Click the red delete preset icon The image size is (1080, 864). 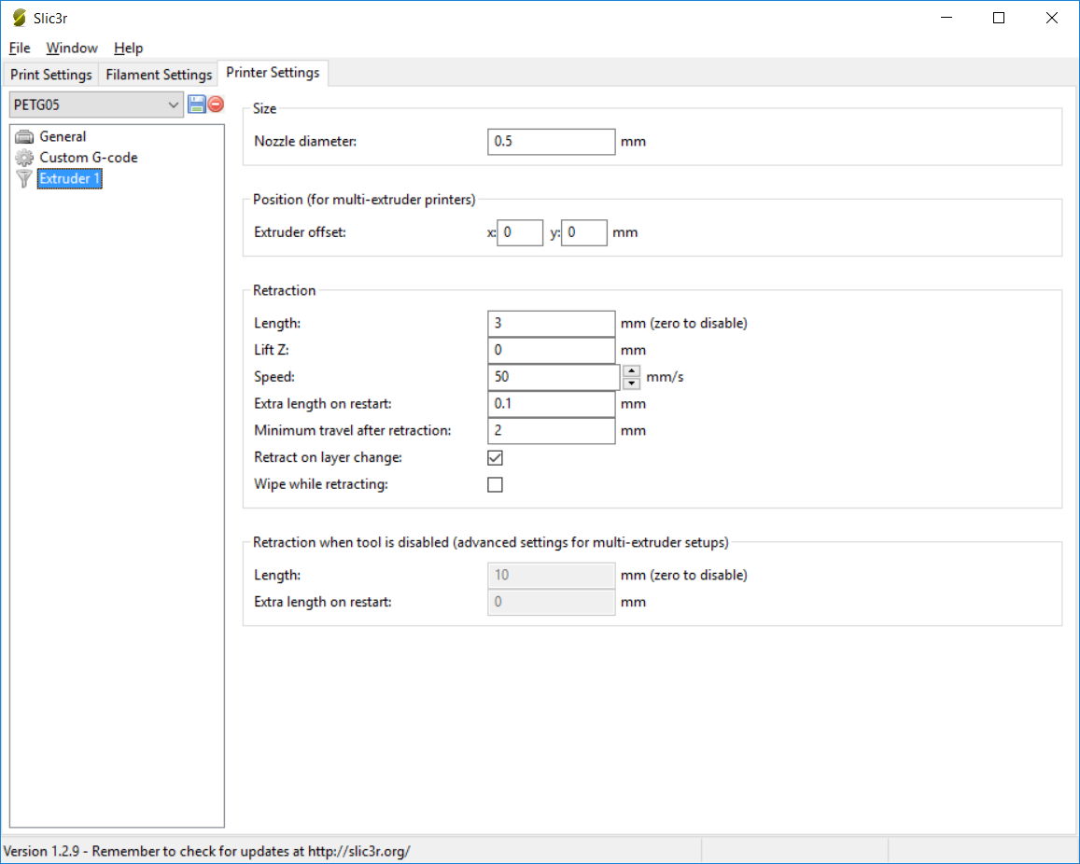[216, 105]
